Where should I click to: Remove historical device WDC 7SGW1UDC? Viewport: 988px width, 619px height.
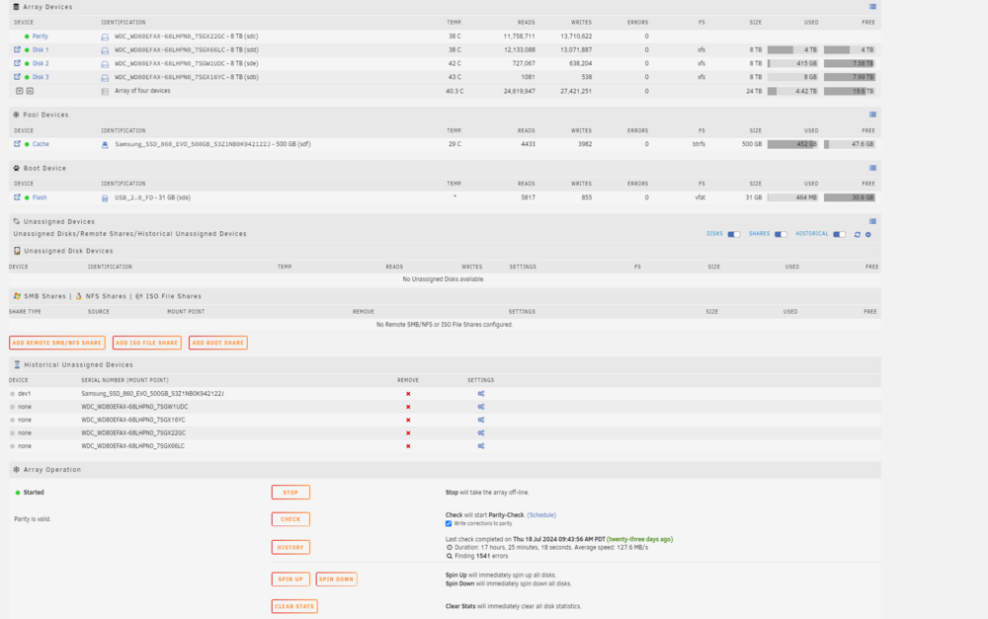[408, 407]
